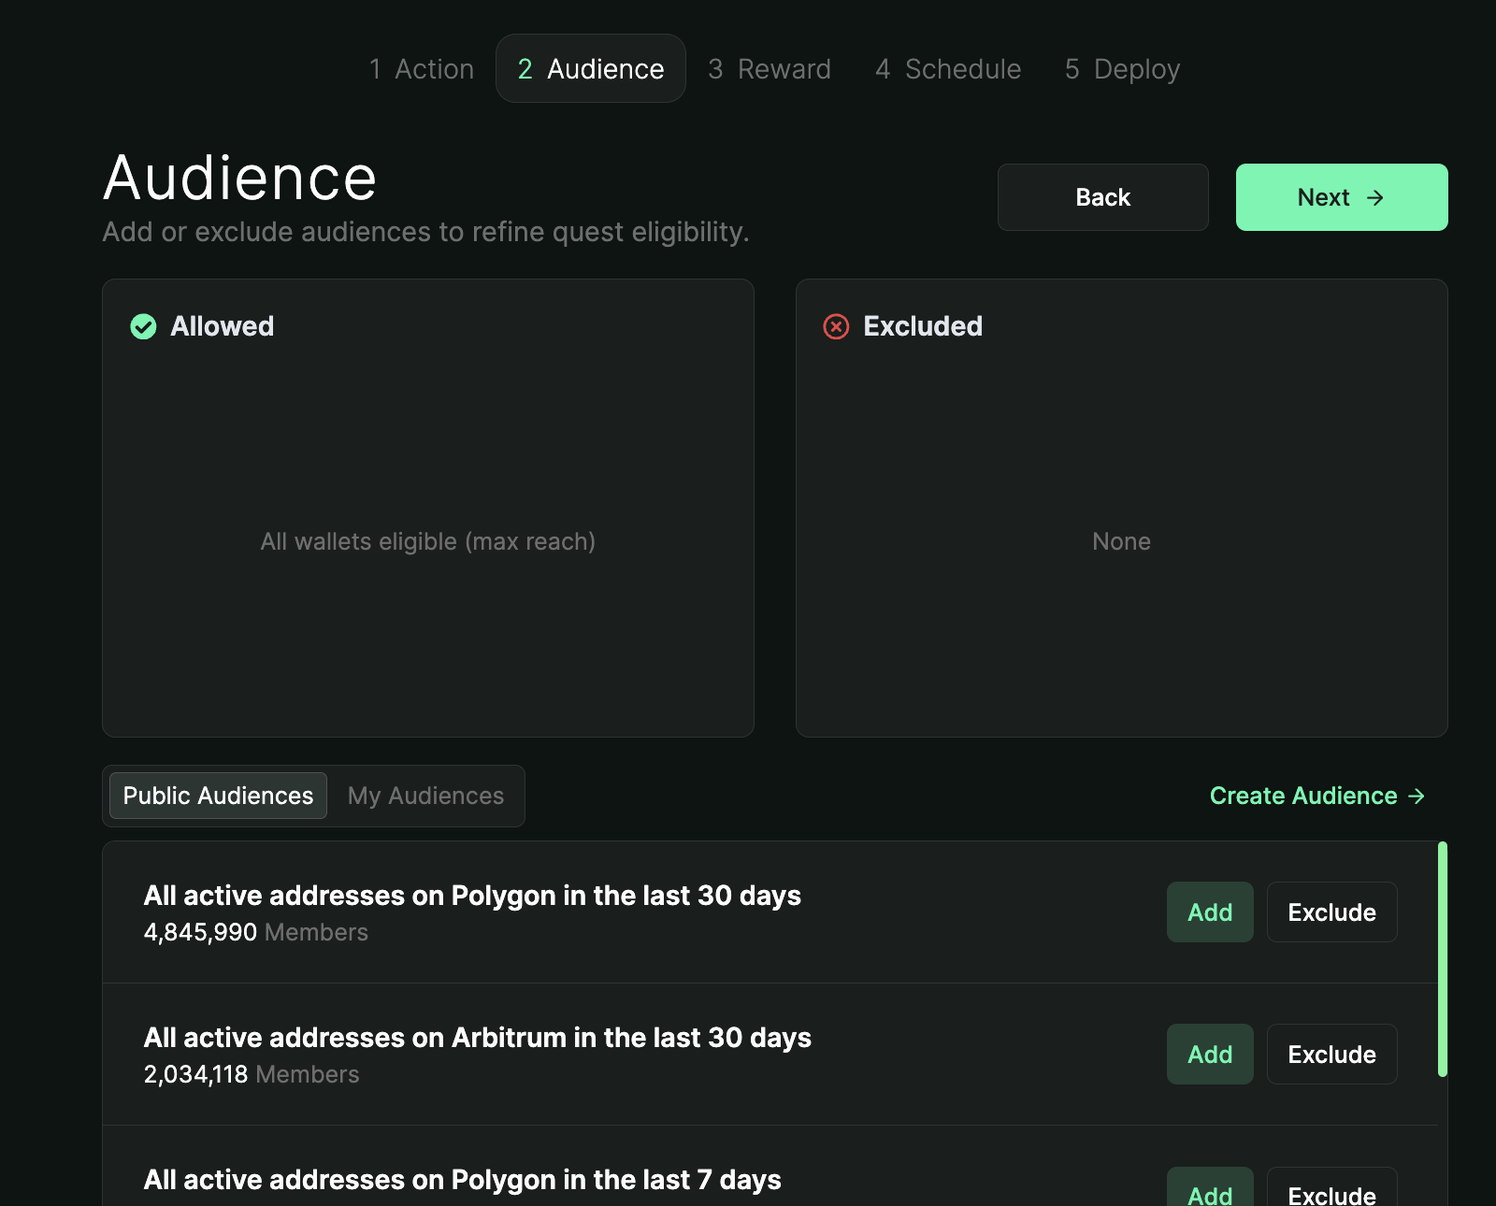
Task: Go to step 1 Action
Action: (x=422, y=69)
